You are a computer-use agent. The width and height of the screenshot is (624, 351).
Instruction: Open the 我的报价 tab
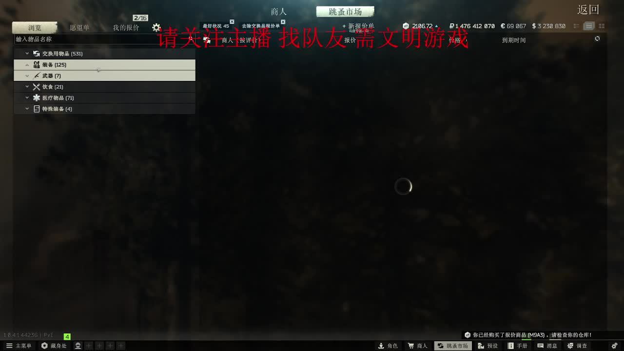tap(126, 28)
